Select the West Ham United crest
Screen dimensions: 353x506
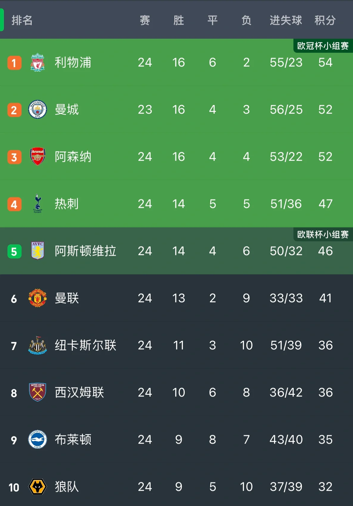click(37, 392)
